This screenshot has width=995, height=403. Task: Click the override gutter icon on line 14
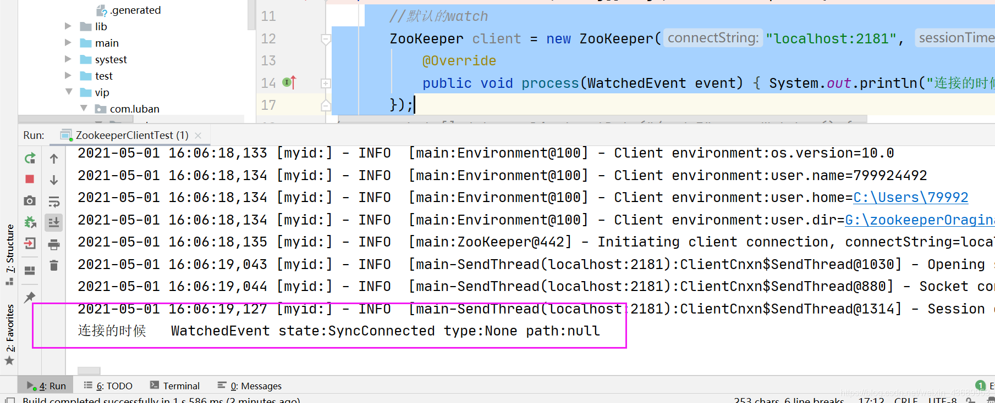289,82
